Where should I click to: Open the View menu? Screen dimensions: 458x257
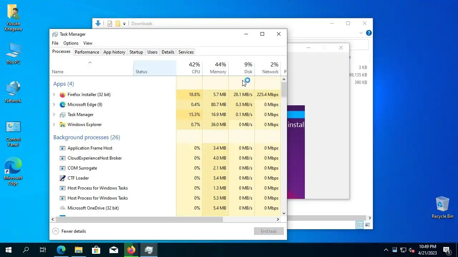tap(88, 43)
